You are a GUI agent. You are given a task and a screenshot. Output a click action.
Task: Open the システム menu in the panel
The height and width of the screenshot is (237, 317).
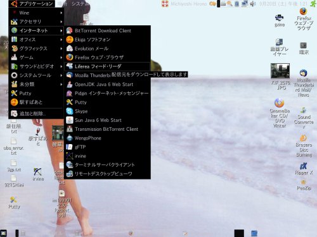(x=80, y=4)
